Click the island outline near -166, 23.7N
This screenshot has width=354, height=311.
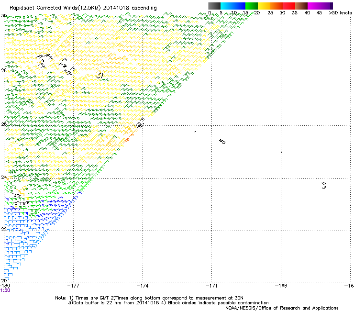(324, 185)
